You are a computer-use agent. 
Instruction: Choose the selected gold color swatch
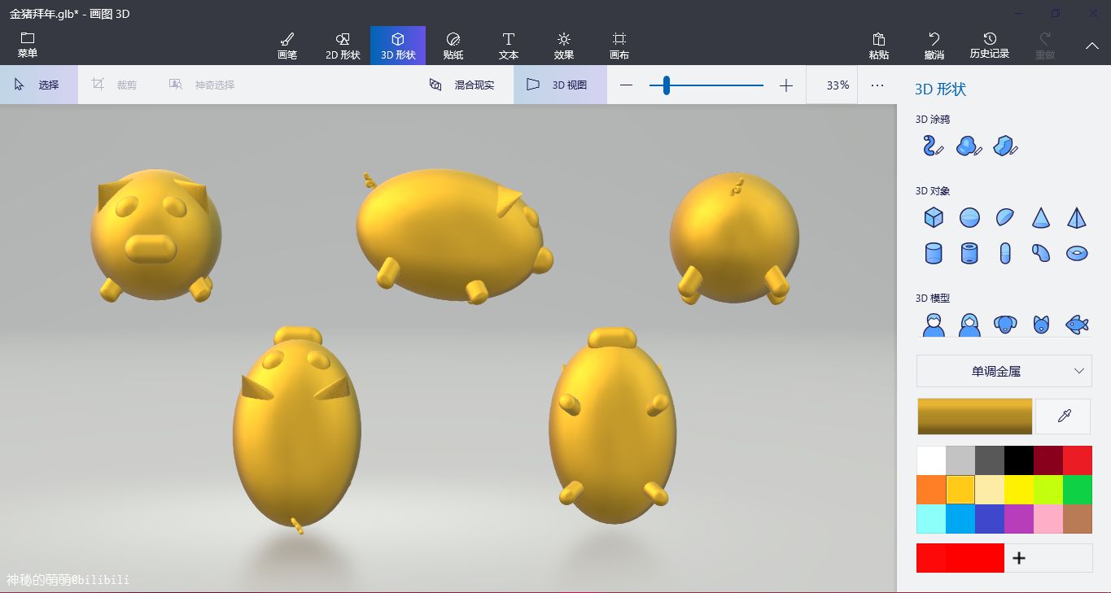click(x=960, y=490)
